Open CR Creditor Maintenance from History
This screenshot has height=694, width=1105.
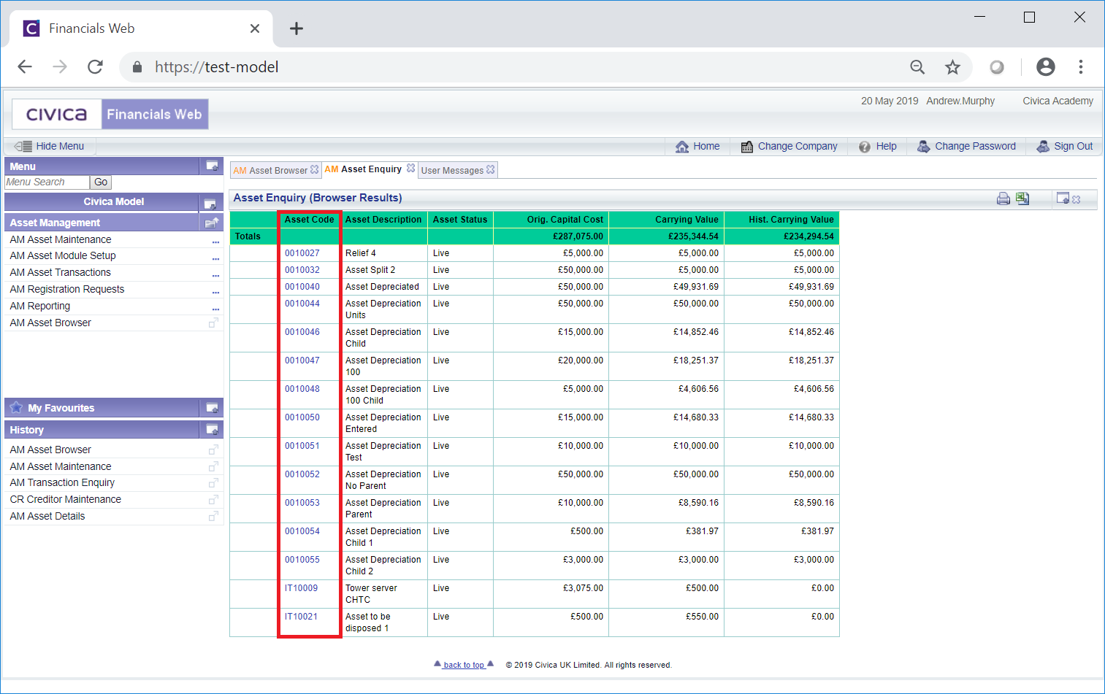click(66, 499)
